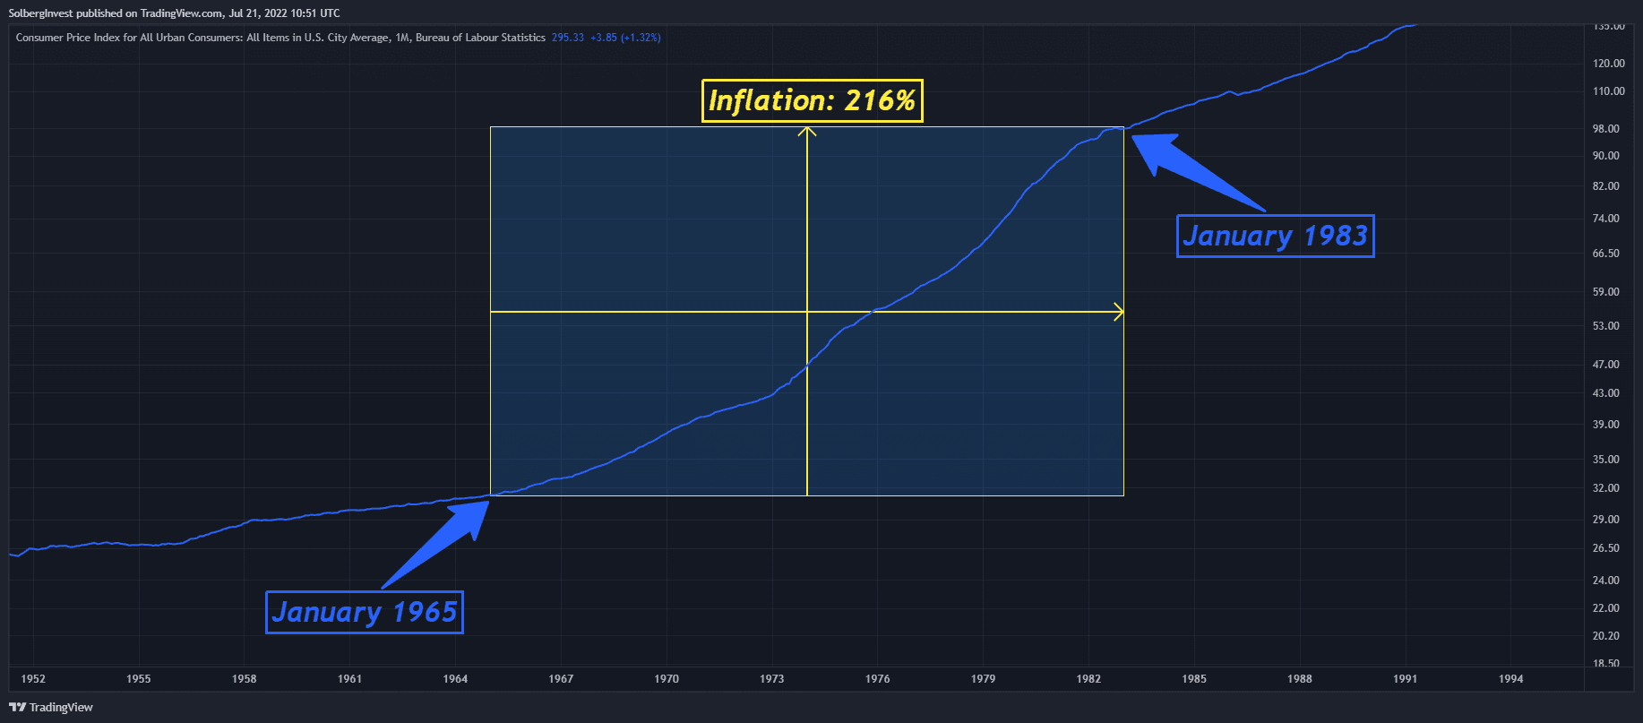Click the 29.00 price scale label
This screenshot has width=1643, height=723.
tap(1606, 520)
